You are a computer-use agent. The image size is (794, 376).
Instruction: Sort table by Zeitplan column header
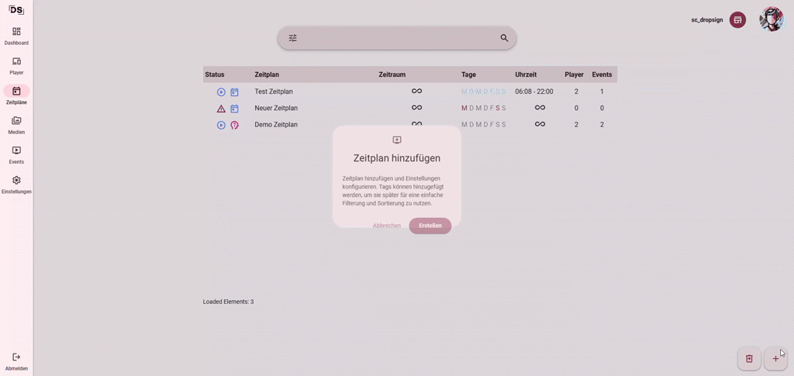(x=267, y=74)
